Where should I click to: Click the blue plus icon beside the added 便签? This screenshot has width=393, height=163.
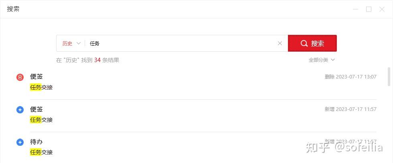click(x=20, y=110)
